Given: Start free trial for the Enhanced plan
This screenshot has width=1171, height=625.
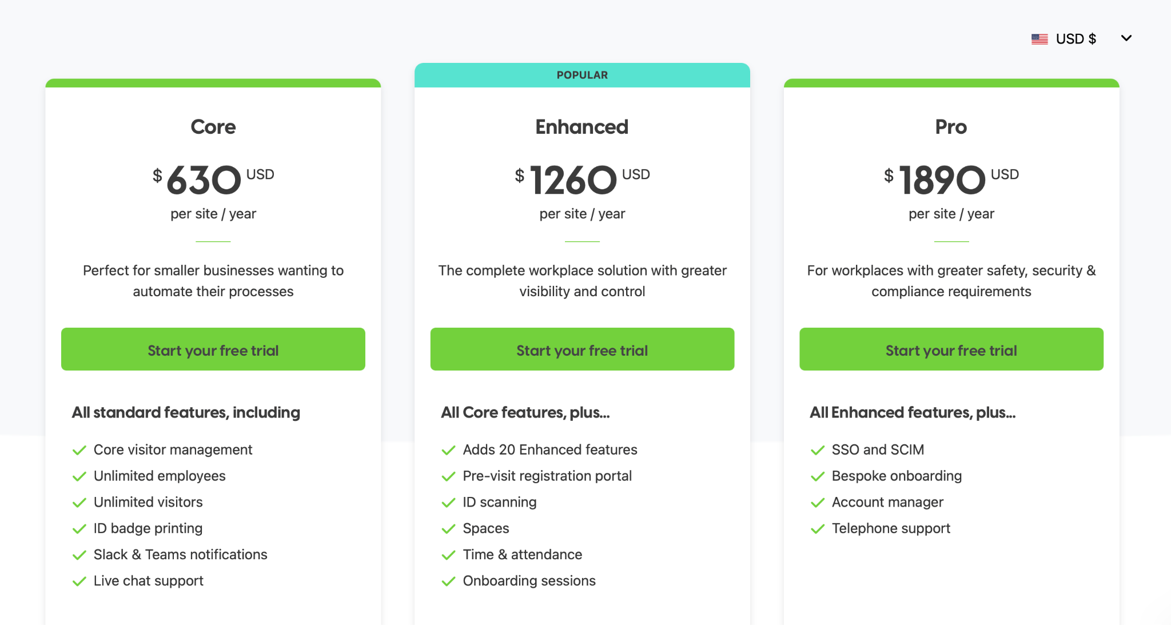Looking at the screenshot, I should 581,349.
